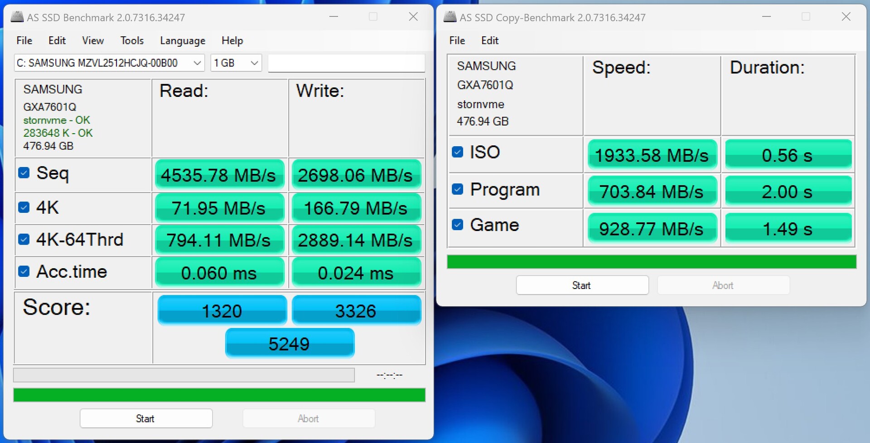Click the stornvme - OK driver status

tap(57, 120)
